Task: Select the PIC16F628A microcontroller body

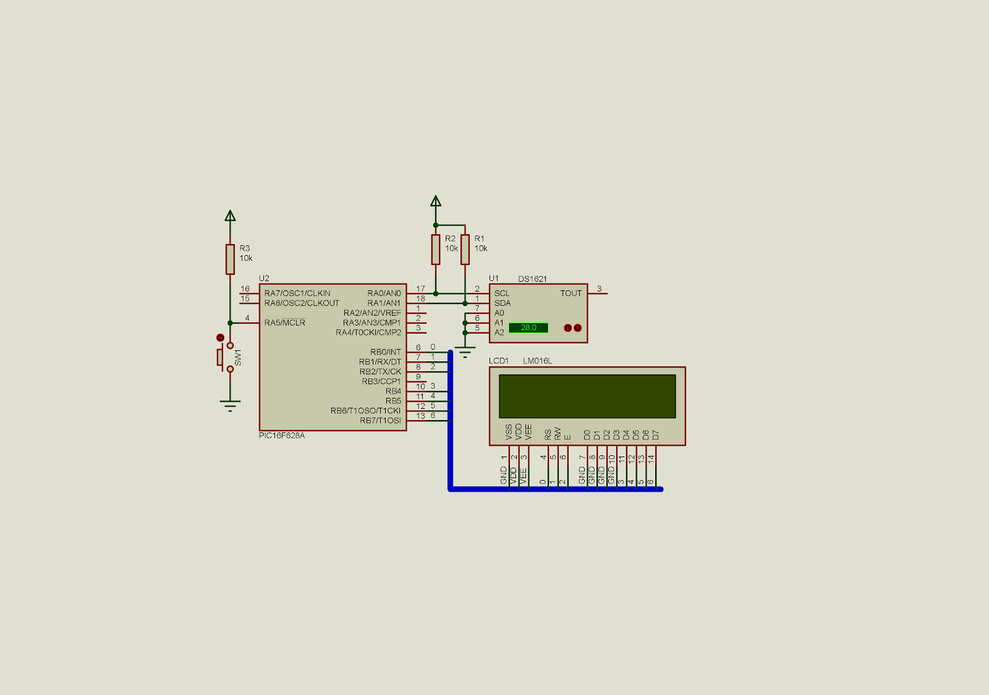Action: point(333,357)
